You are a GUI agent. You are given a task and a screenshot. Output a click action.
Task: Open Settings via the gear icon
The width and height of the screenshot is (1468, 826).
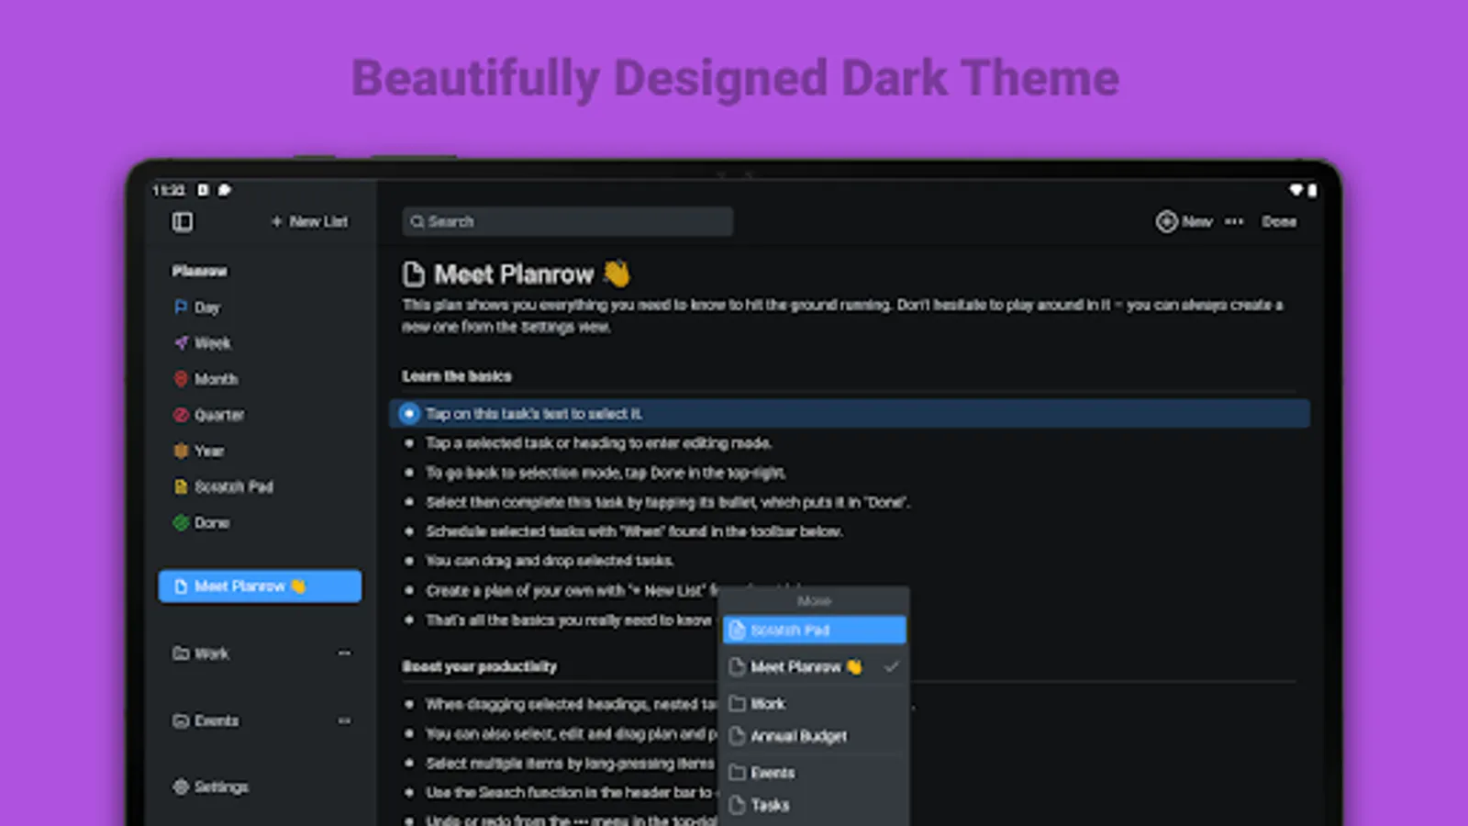(181, 787)
